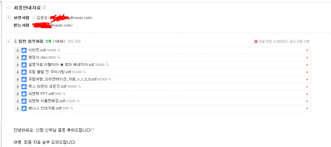331x147 pixels.
Task: Preview 텍스 리펀의 모든것.pdf with magnifier
Action: (x=79, y=86)
